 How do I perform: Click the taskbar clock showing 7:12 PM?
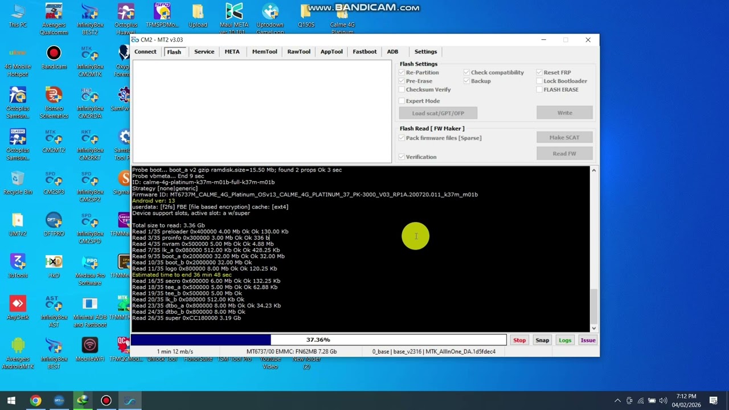tap(686, 400)
